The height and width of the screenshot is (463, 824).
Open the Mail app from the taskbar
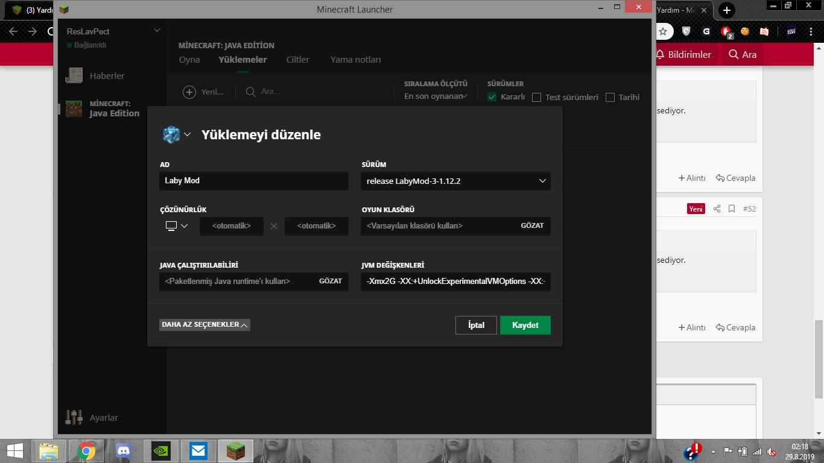tap(198, 450)
